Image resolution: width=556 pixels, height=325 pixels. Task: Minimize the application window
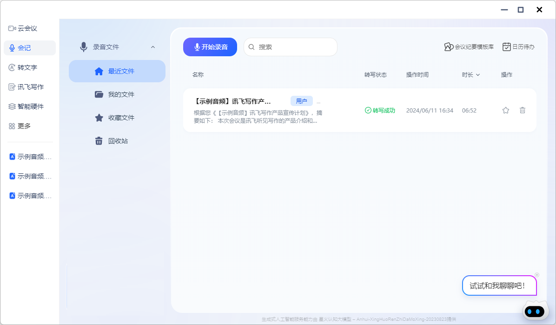[x=504, y=10]
